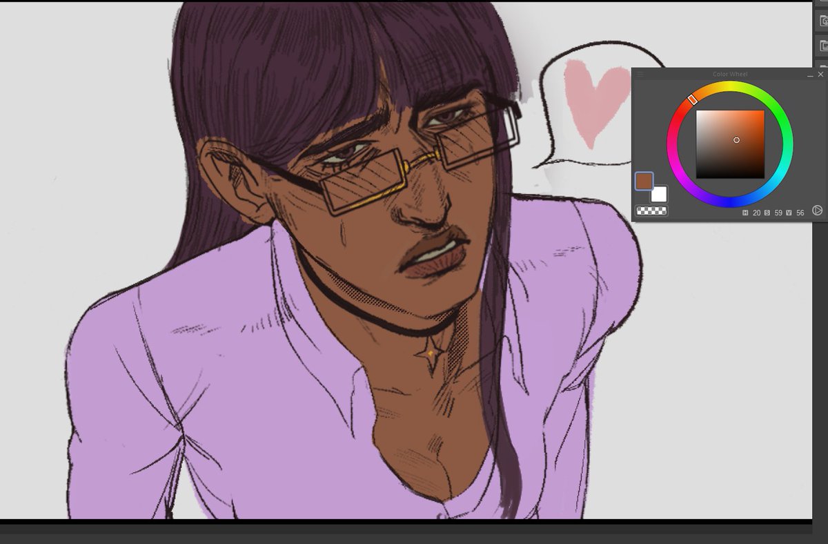Close the Color Wheel panel
This screenshot has width=828, height=544.
point(820,74)
